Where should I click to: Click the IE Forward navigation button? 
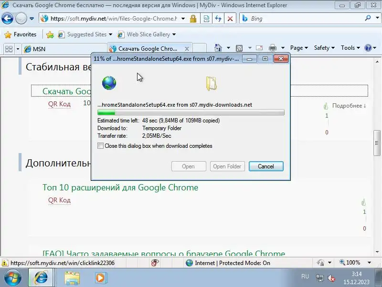pyautogui.click(x=21, y=19)
